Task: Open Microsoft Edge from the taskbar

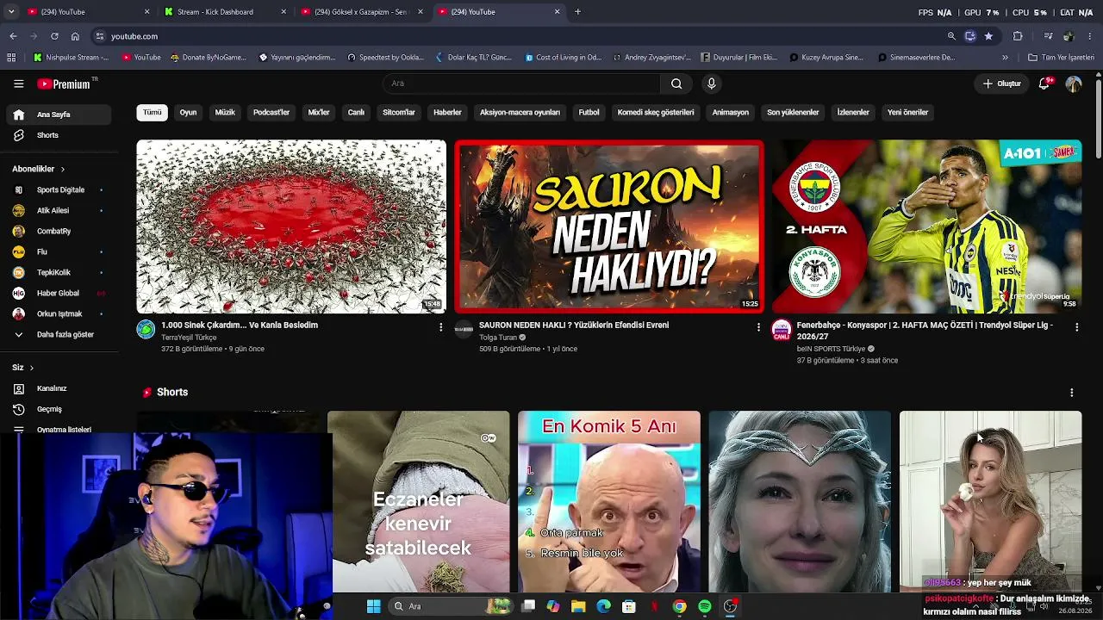Action: coord(604,606)
